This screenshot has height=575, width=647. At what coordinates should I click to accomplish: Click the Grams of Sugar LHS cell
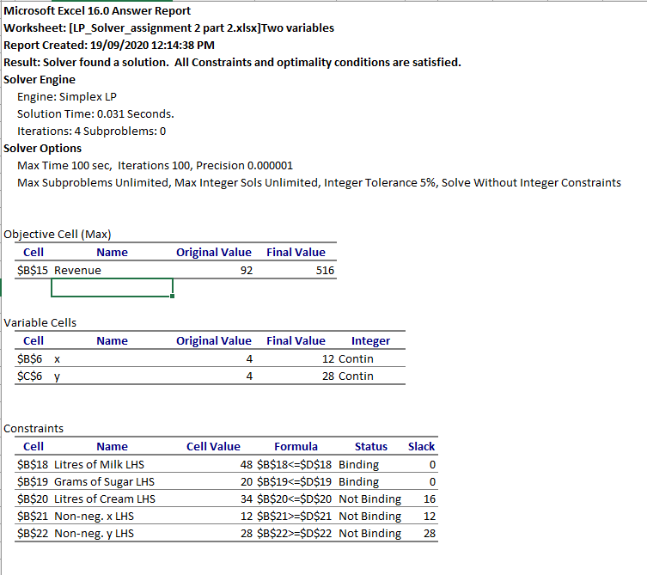coord(104,481)
